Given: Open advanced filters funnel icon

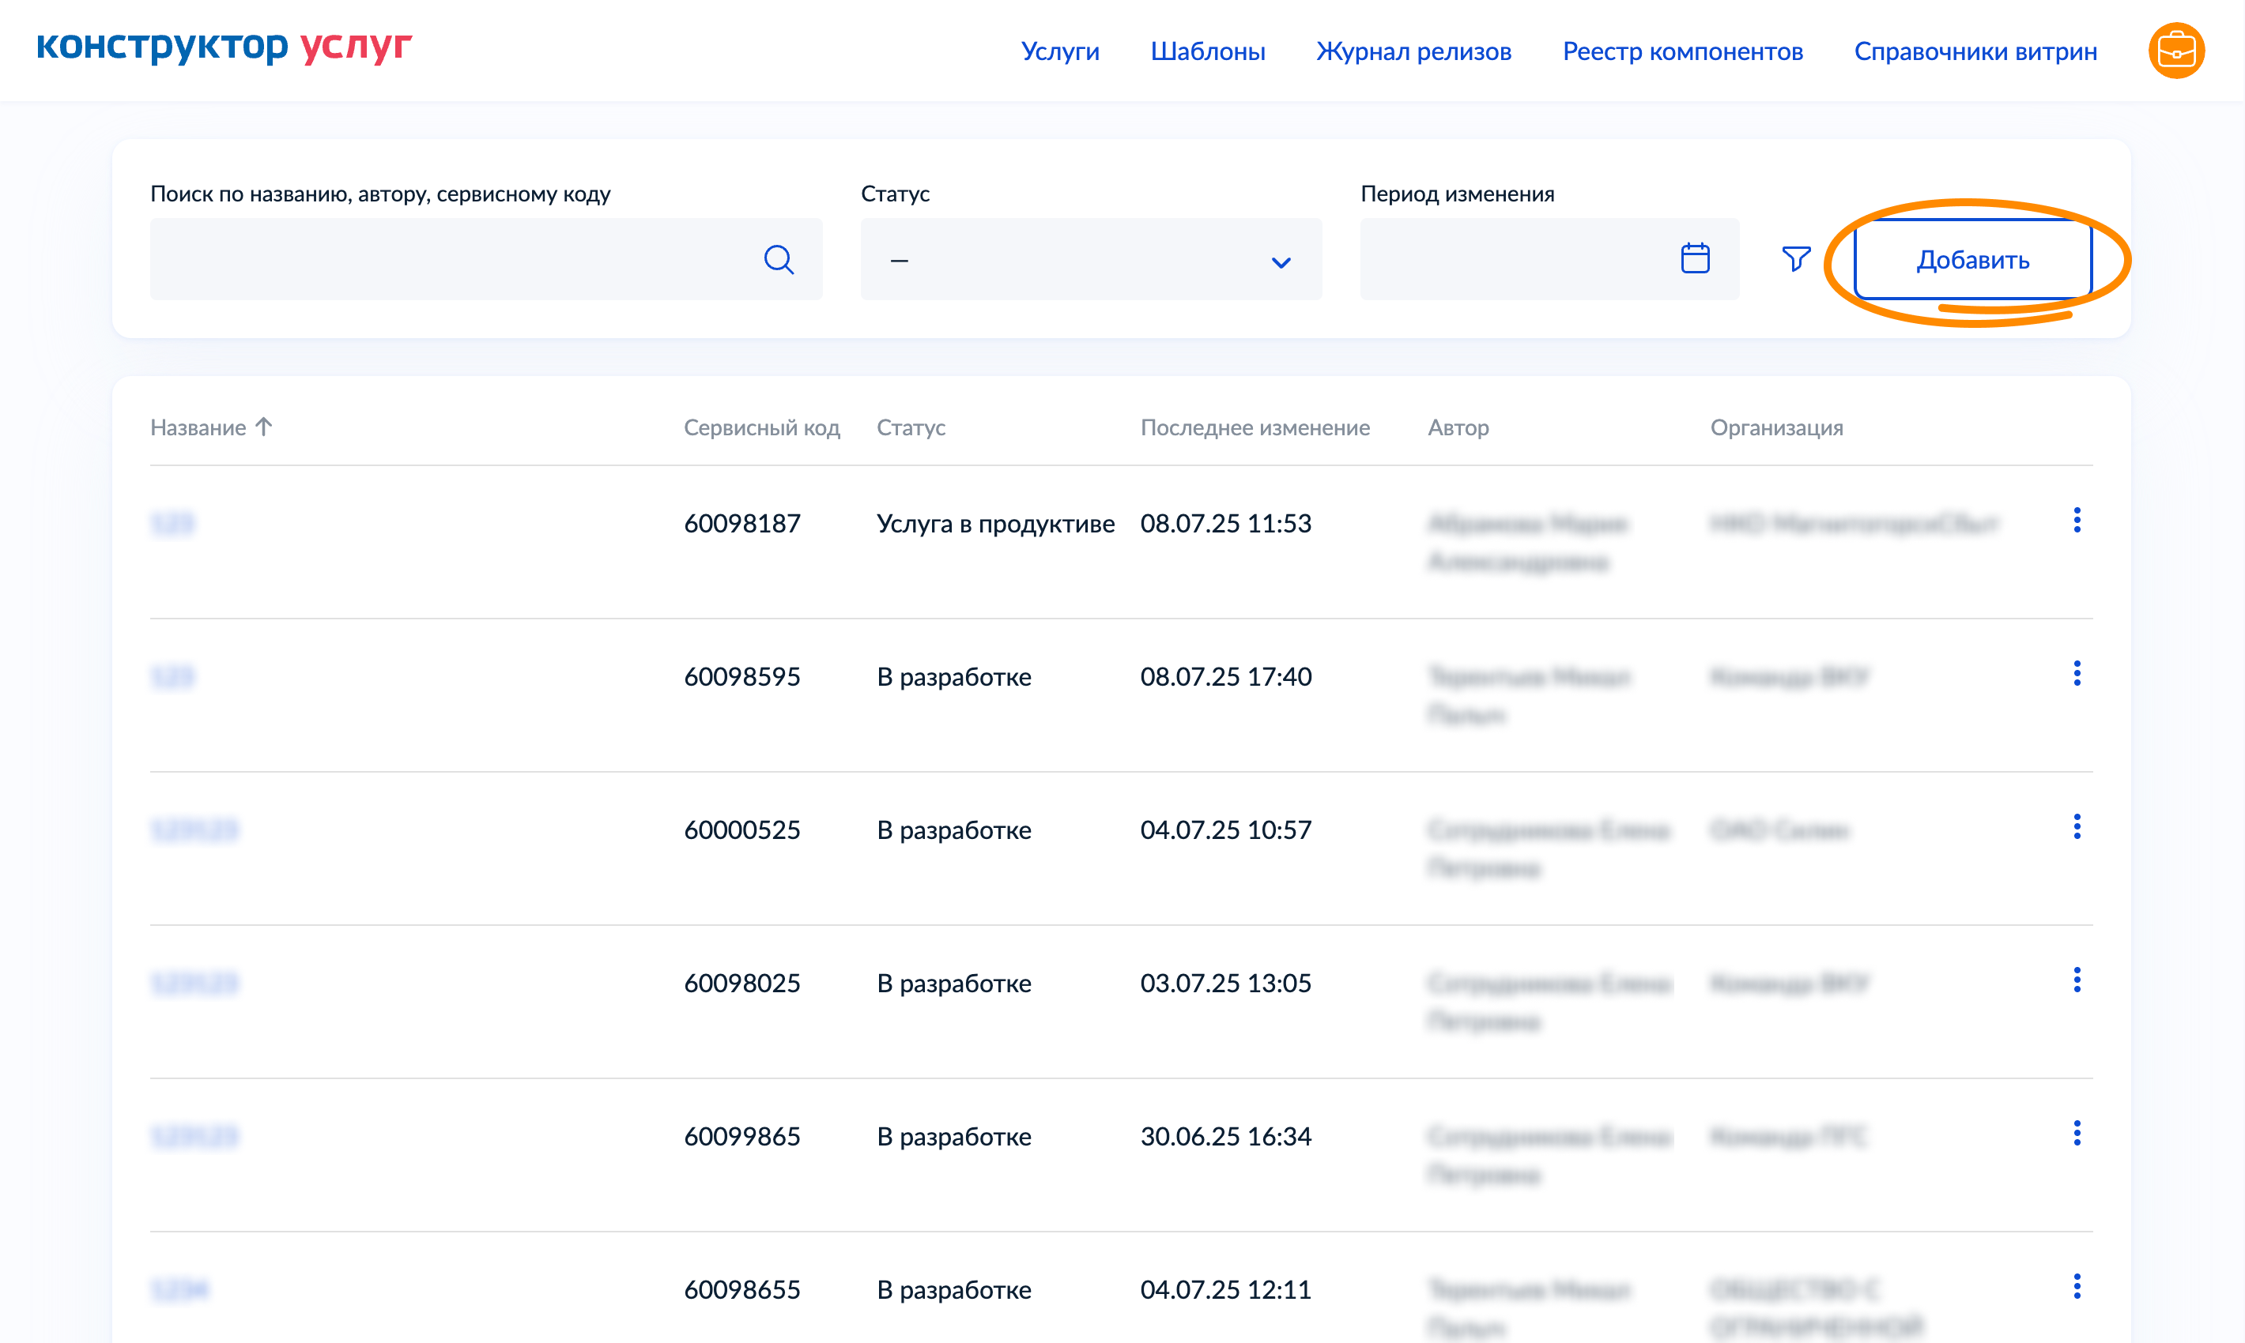Looking at the screenshot, I should coord(1796,259).
